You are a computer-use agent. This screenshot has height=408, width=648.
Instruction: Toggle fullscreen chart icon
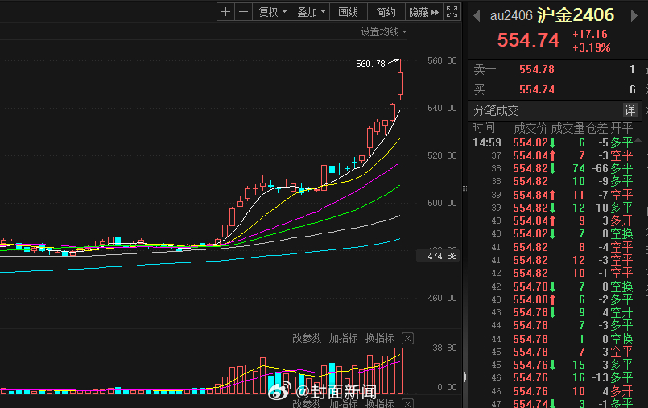[x=452, y=12]
